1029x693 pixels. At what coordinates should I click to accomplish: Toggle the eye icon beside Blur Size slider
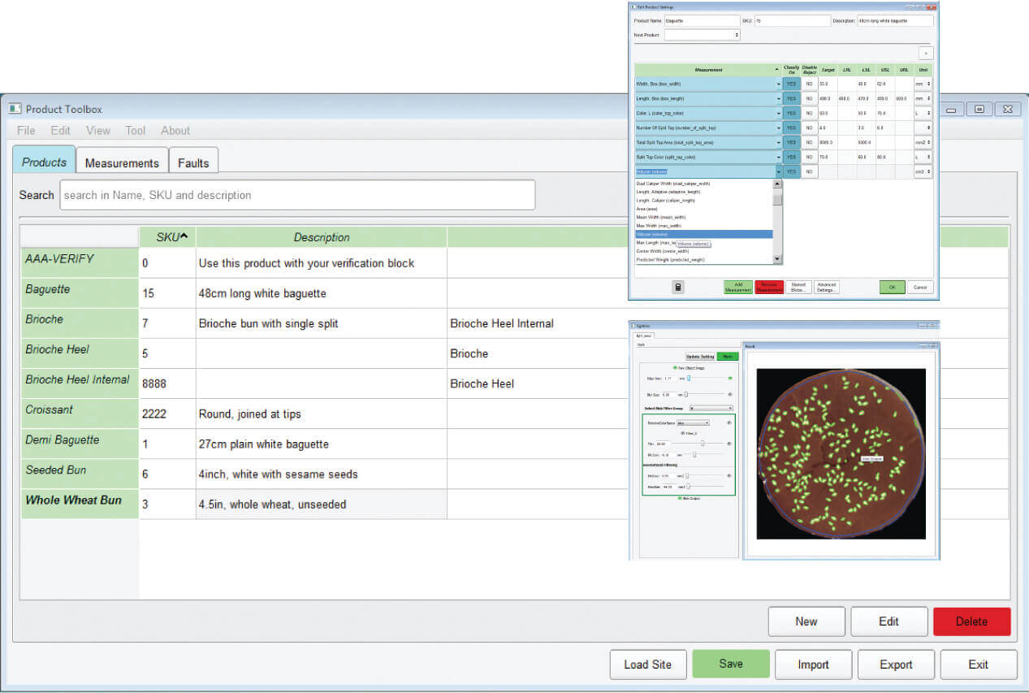[729, 394]
